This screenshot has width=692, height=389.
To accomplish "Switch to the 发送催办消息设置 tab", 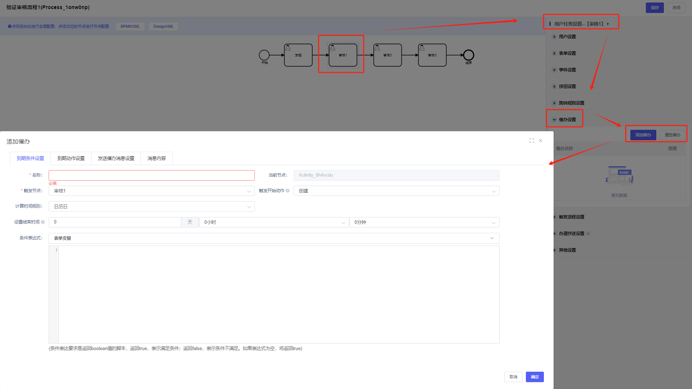I will (116, 158).
